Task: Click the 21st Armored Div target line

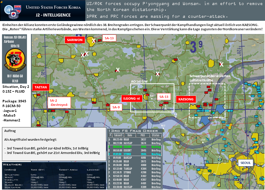Action: (x=52, y=153)
